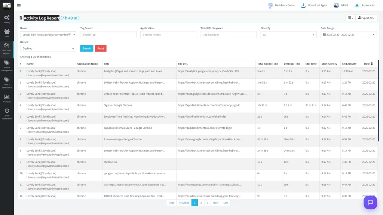Click the 'Sign In - Google Chrome' title
This screenshot has height=215, width=383.
click(118, 105)
